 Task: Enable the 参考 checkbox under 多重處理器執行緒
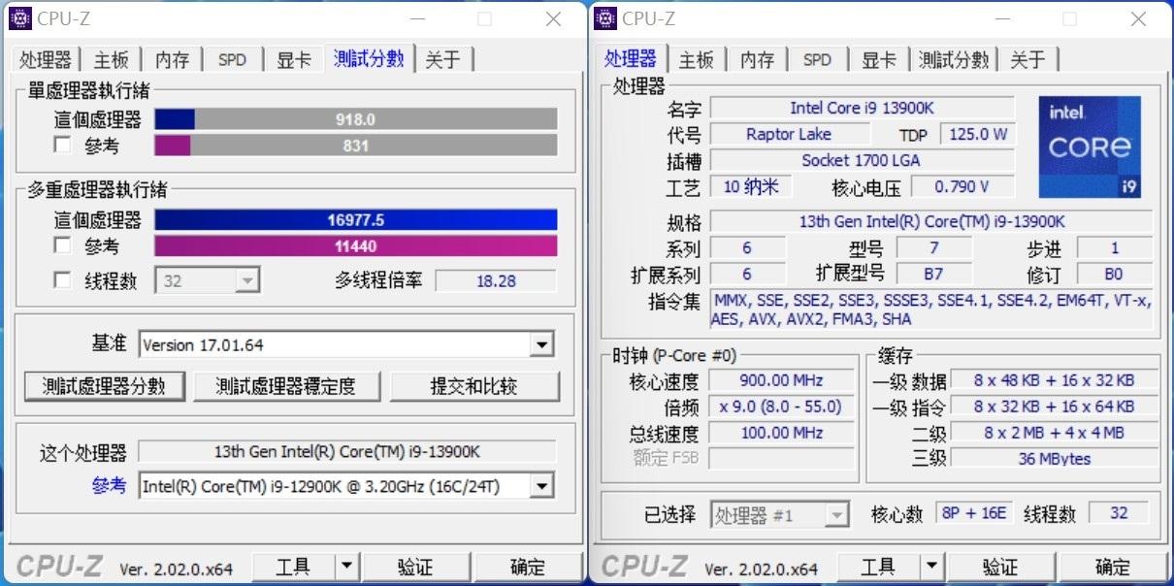(63, 245)
